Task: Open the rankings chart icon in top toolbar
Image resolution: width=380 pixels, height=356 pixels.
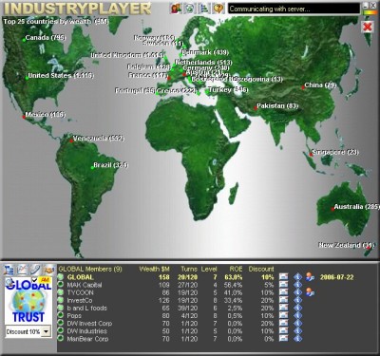Action: click(x=204, y=9)
